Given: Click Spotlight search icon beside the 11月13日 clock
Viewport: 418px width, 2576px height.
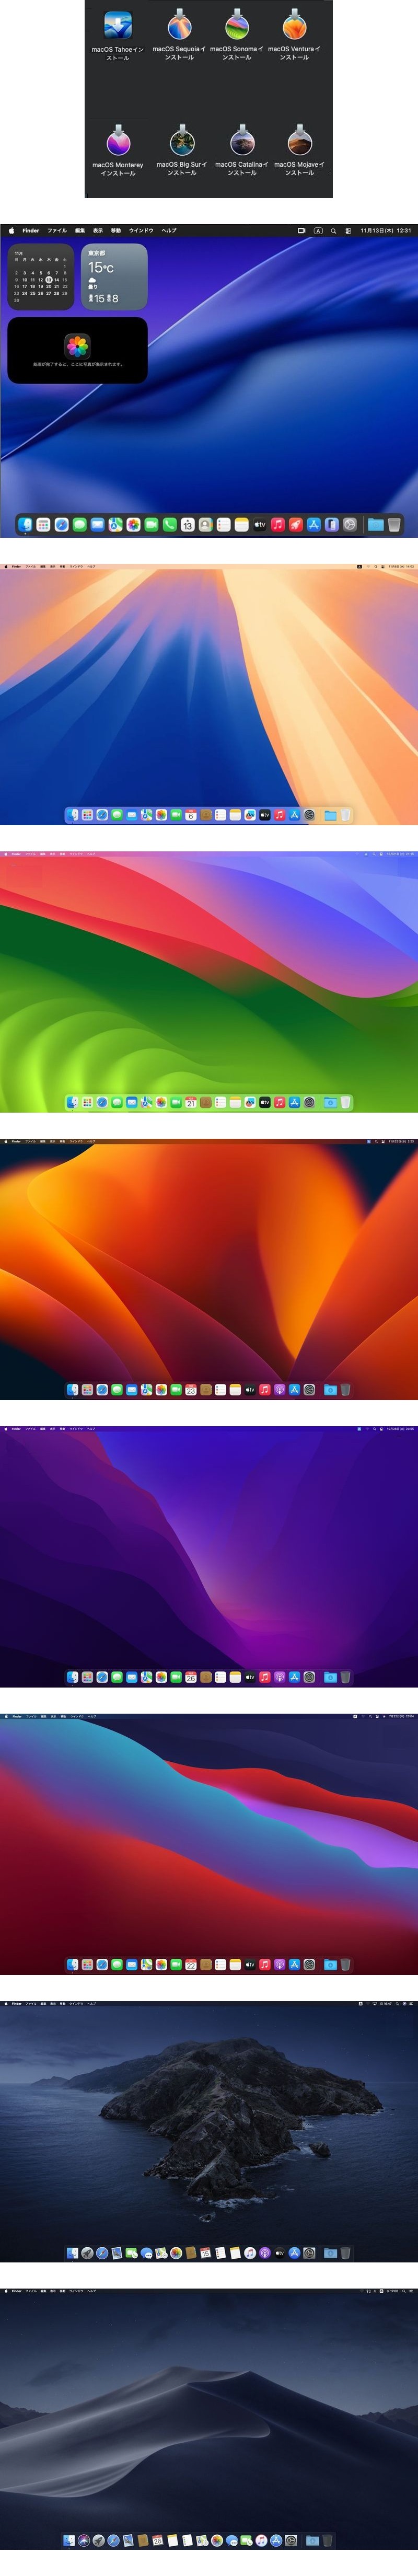Looking at the screenshot, I should point(333,230).
